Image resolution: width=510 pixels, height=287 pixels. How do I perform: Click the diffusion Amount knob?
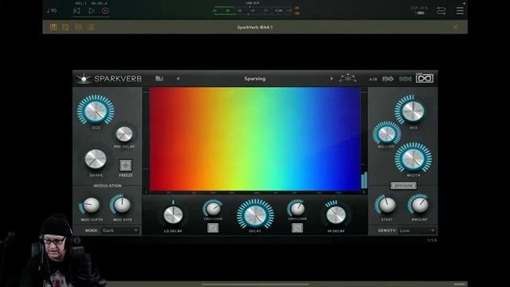point(419,205)
